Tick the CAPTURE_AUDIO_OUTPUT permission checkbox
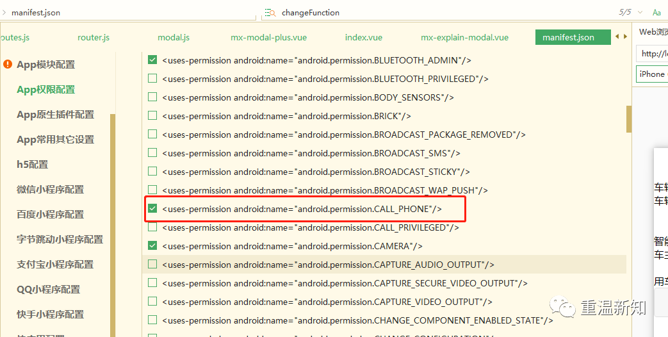This screenshot has width=668, height=337. tap(152, 264)
